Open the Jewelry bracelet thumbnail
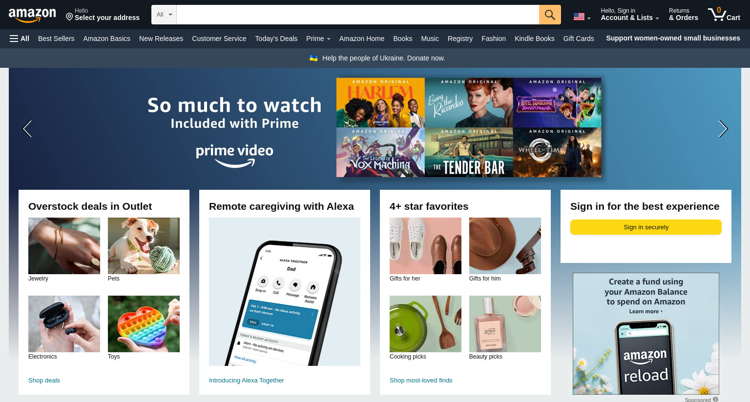The height and width of the screenshot is (402, 750). 64,246
